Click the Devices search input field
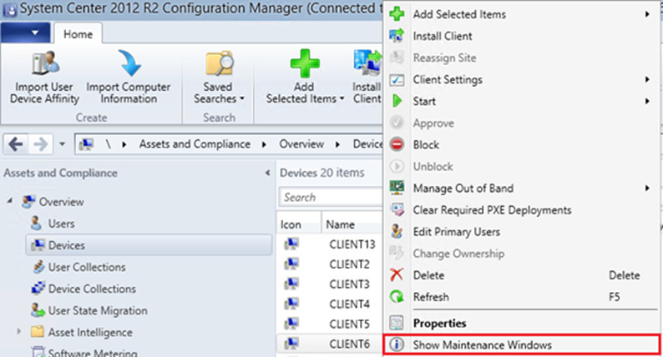663x357 pixels. pyautogui.click(x=331, y=198)
